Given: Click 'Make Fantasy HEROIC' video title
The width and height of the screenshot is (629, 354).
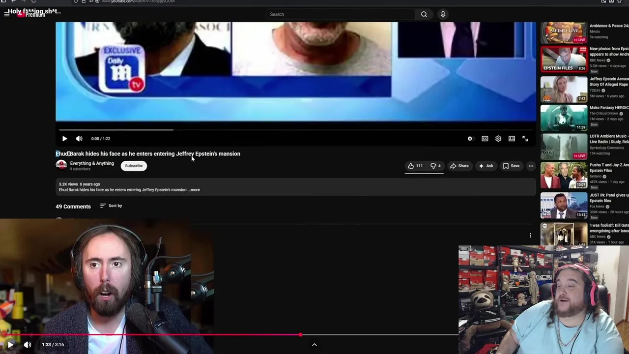Looking at the screenshot, I should click(x=609, y=108).
